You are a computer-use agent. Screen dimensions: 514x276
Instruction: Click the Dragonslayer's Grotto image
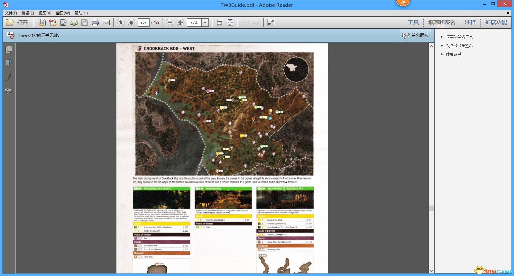[161, 199]
